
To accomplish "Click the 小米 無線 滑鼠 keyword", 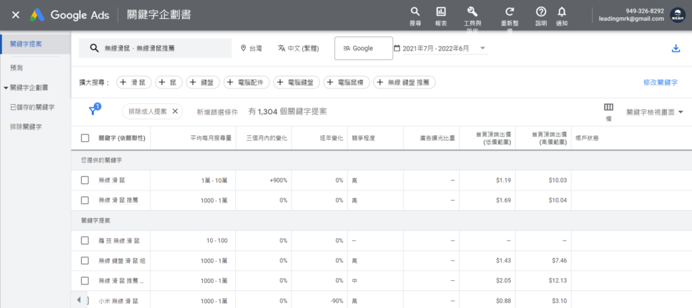I will coord(118,301).
